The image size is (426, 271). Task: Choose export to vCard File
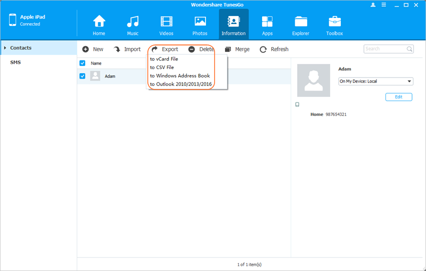(x=164, y=59)
